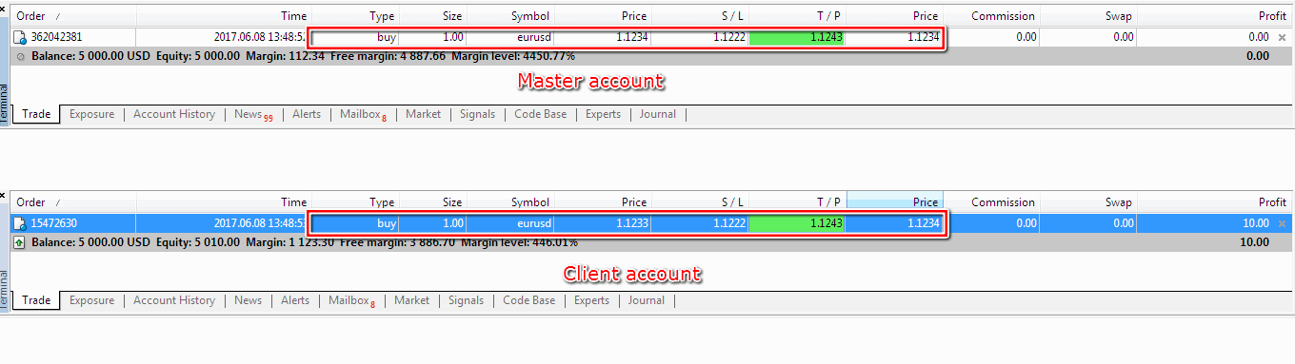Switch to Experts tab in master terminal
The width and height of the screenshot is (1295, 364).
[603, 114]
